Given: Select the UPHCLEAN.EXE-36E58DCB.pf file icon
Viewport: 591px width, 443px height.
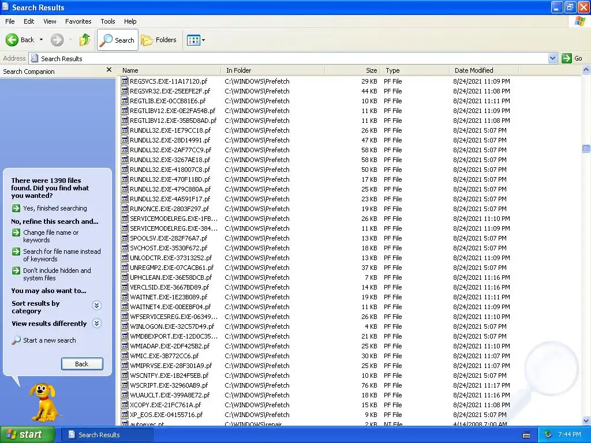Looking at the screenshot, I should pyautogui.click(x=125, y=277).
